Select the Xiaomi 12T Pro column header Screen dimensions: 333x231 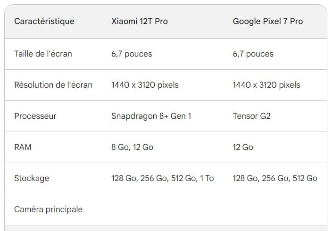(139, 22)
